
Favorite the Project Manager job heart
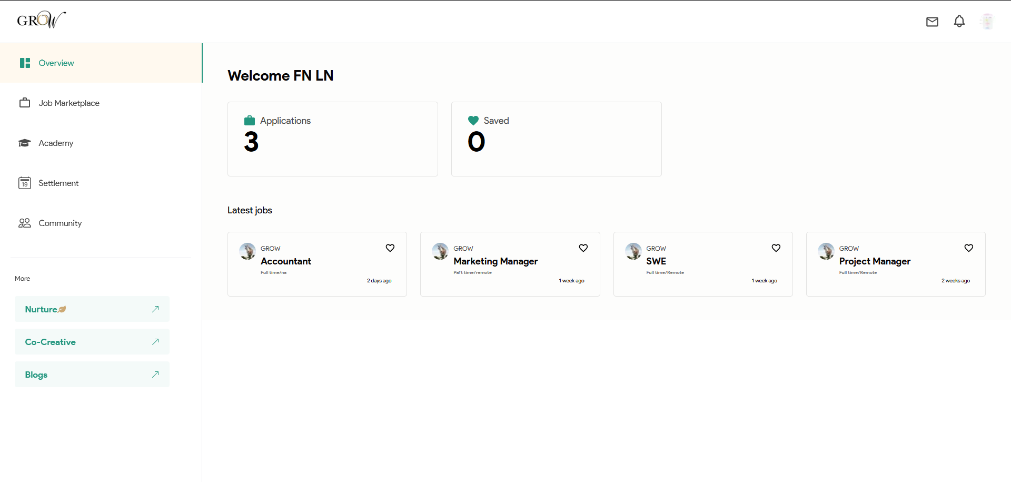coord(969,248)
